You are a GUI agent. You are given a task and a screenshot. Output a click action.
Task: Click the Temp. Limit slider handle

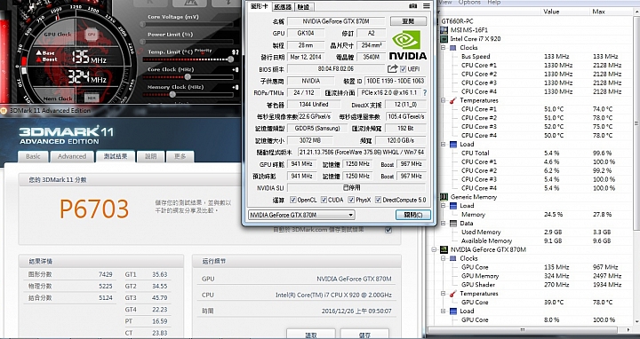[231, 59]
